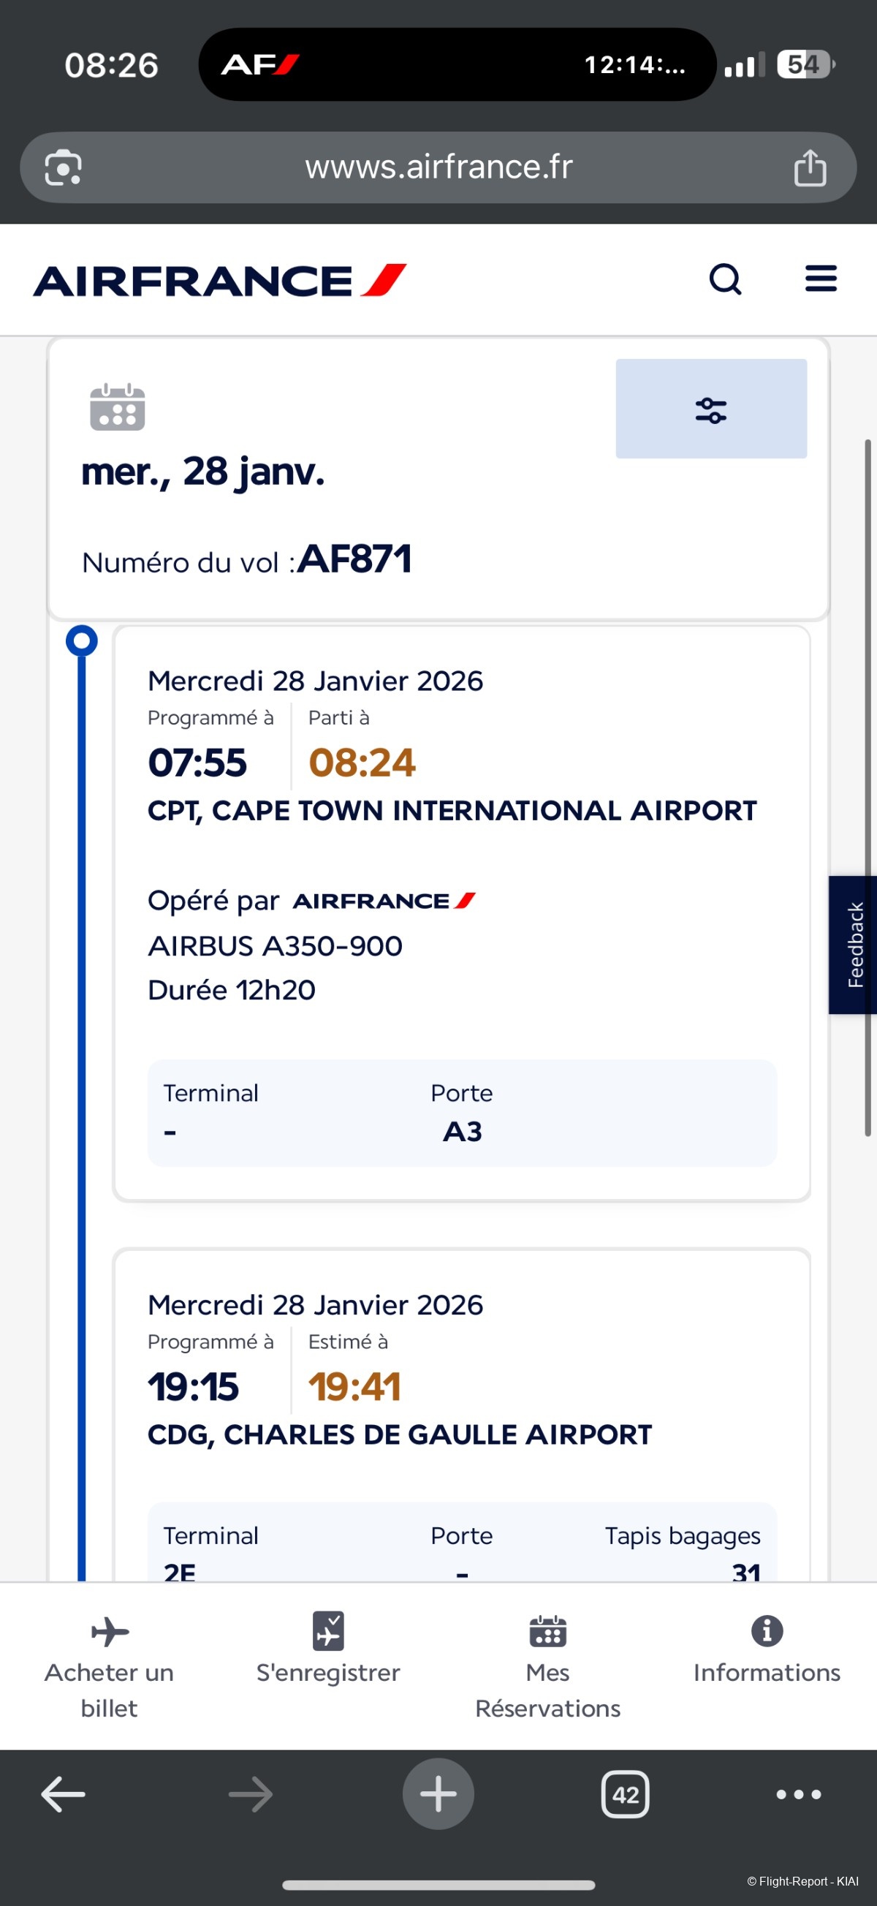This screenshot has height=1906, width=877.
Task: Tap the AF live activity pill
Action: pyautogui.click(x=457, y=65)
